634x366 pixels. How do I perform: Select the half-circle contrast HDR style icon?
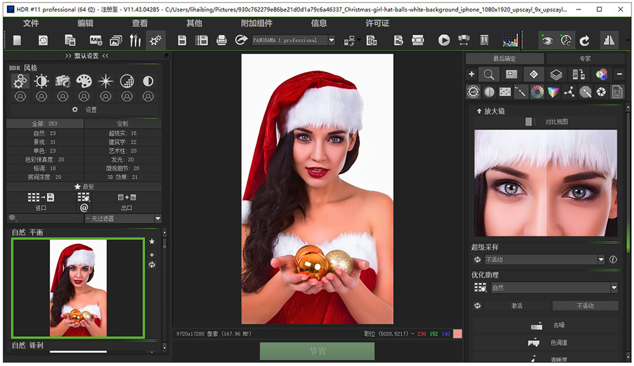coord(148,81)
